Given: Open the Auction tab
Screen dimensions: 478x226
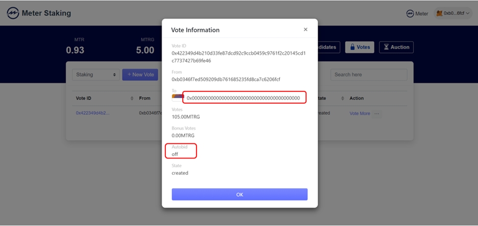Looking at the screenshot, I should (x=396, y=47).
